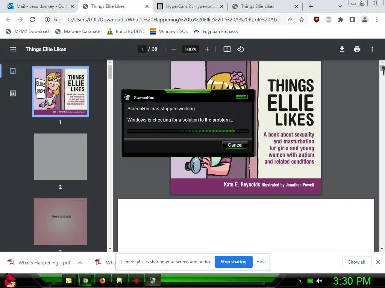Click the address bar URL
This screenshot has width=385, height=288.
[174, 19]
